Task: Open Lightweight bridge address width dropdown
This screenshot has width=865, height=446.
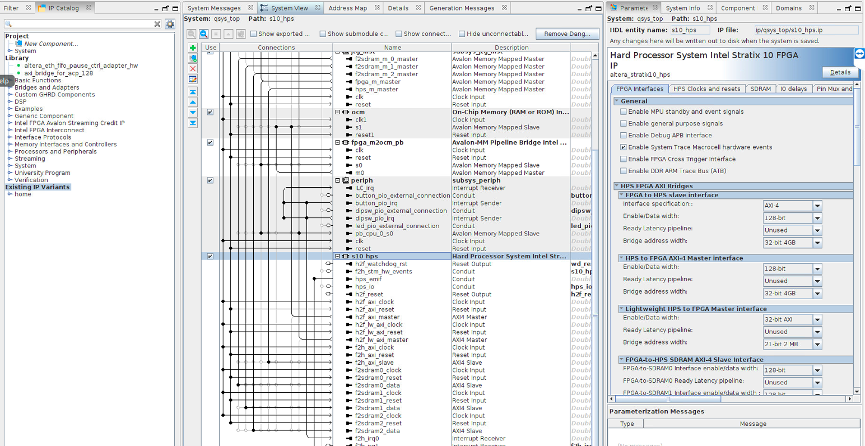Action: point(817,345)
